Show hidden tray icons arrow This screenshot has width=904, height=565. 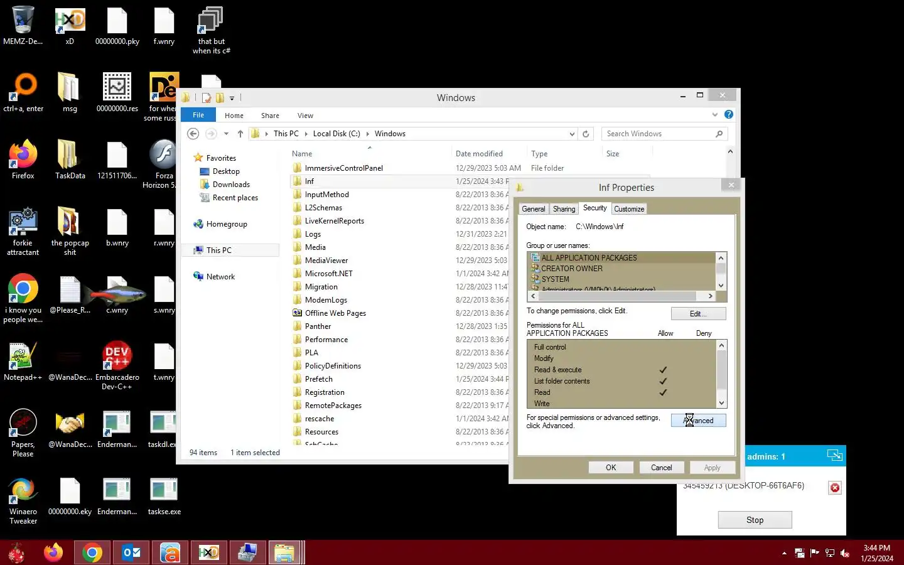point(784,553)
